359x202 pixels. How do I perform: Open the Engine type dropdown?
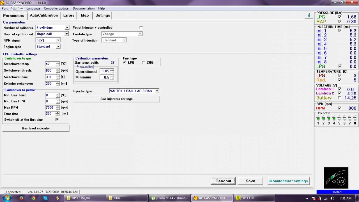point(58,47)
